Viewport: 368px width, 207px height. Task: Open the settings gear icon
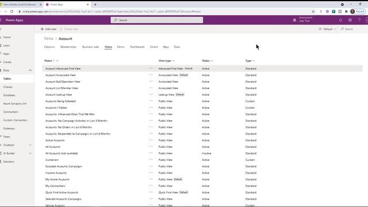350,20
